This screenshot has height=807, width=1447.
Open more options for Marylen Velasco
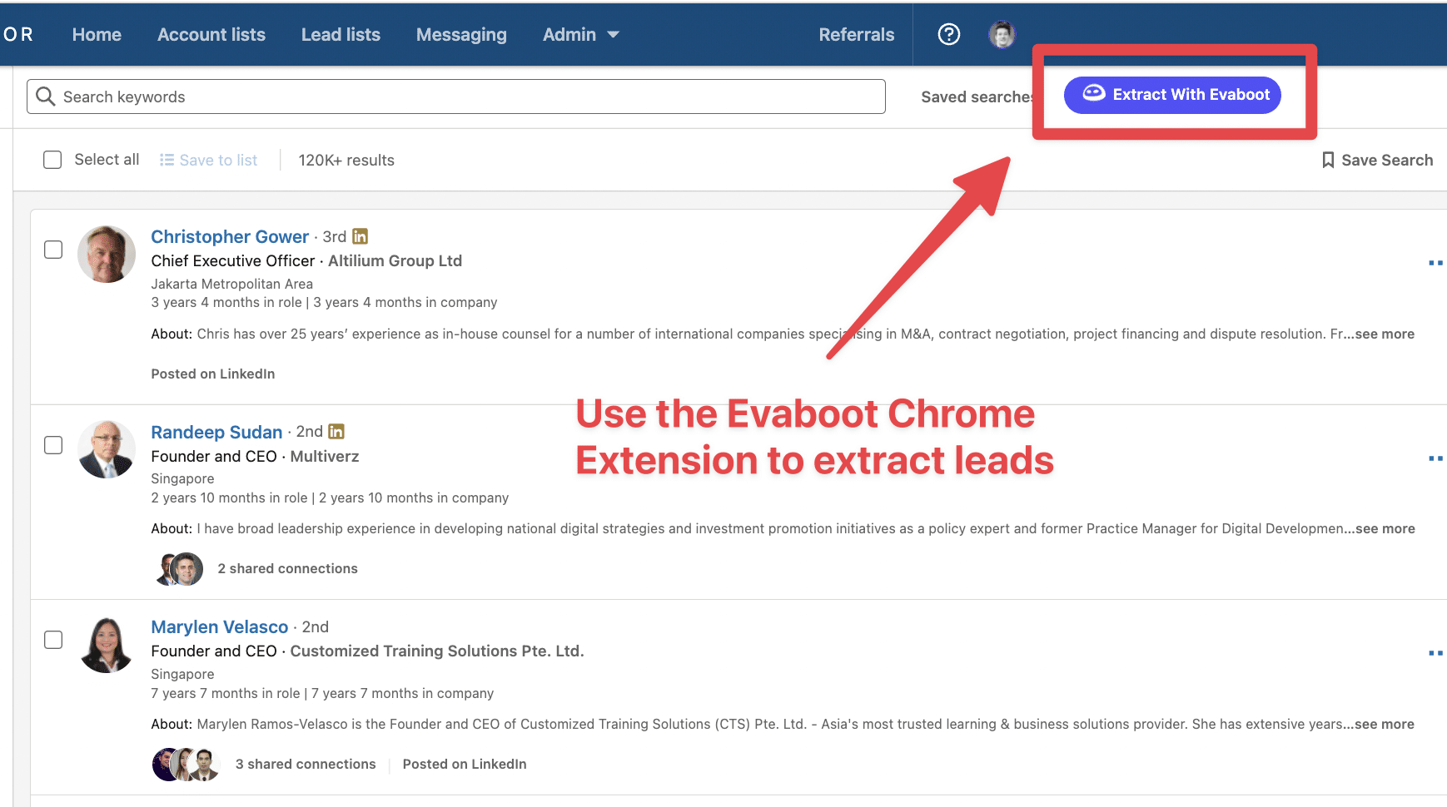point(1435,653)
